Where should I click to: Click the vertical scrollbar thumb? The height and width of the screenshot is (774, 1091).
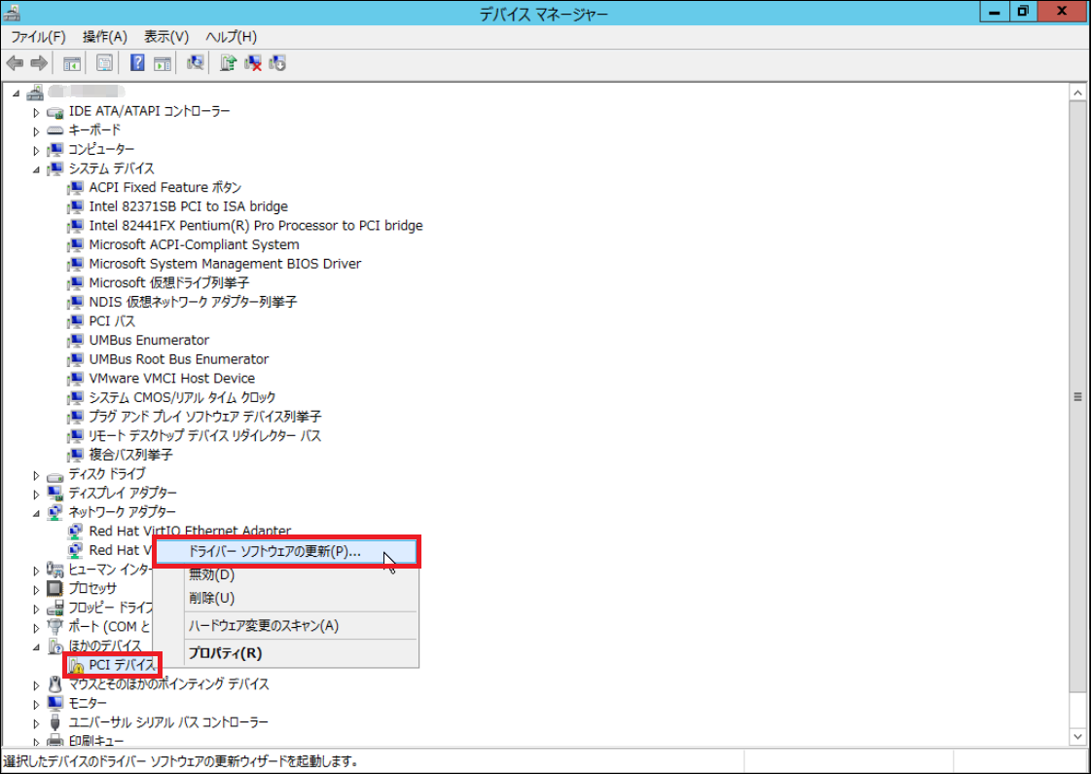pyautogui.click(x=1077, y=397)
